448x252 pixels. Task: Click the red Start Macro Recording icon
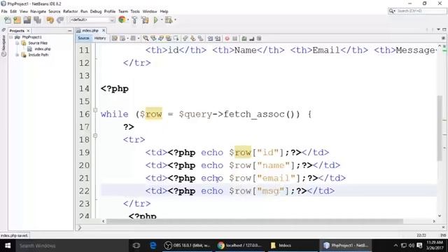pos(227,38)
